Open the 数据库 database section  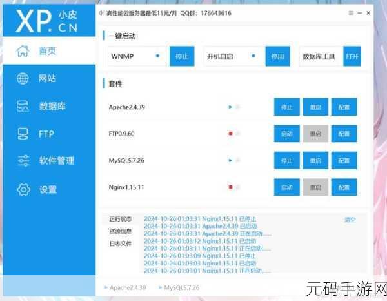pyautogui.click(x=49, y=107)
